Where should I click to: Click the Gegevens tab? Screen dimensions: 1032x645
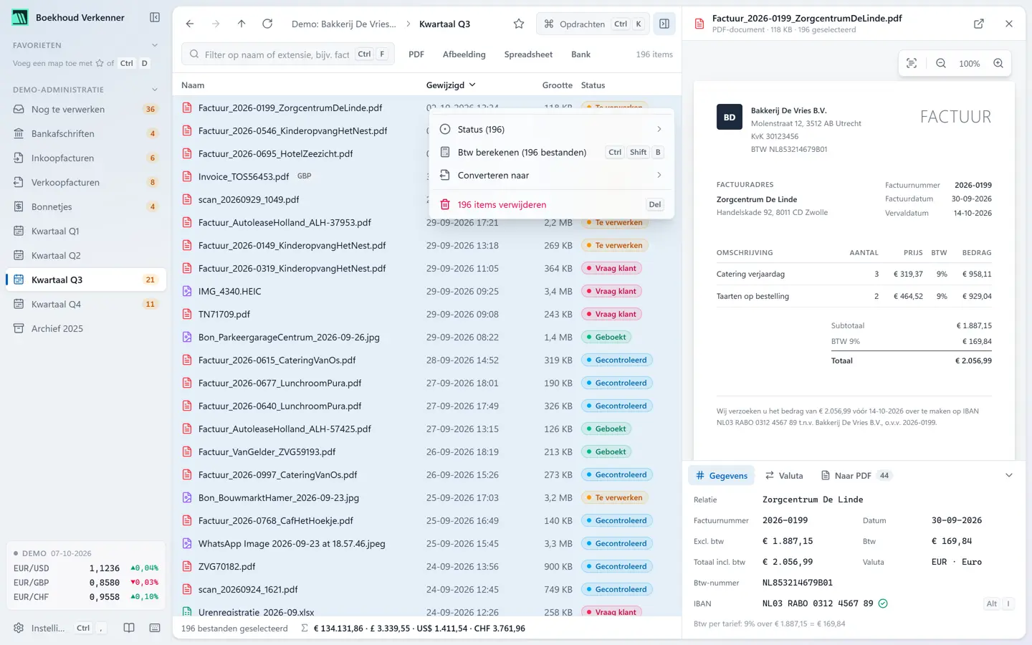[722, 475]
